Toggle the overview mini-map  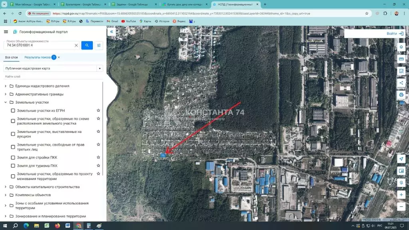click(401, 171)
